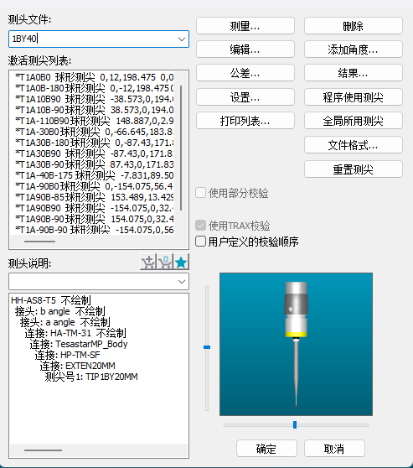Toggle the 使用部分检验 checkbox
The width and height of the screenshot is (413, 468).
pos(201,193)
